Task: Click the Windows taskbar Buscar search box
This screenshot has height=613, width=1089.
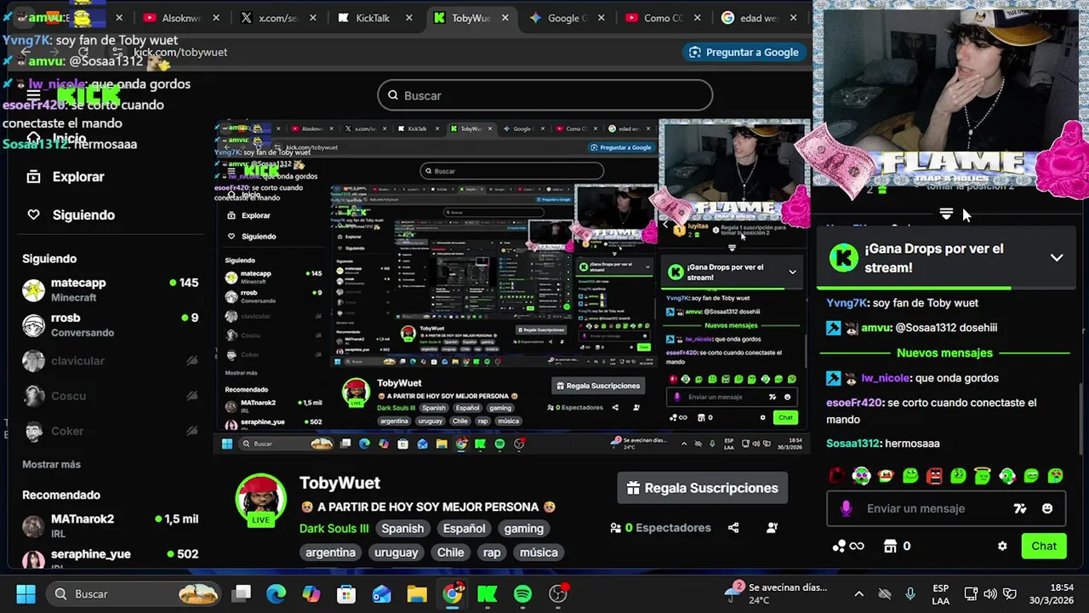Action: point(133,593)
